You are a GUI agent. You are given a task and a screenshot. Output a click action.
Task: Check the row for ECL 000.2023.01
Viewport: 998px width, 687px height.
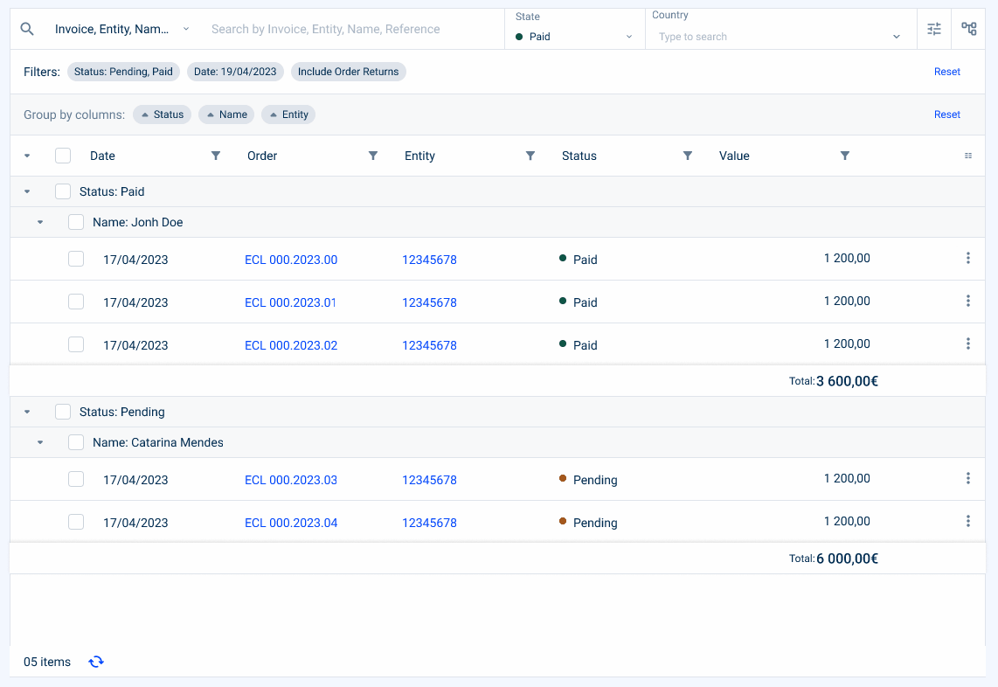click(x=76, y=302)
